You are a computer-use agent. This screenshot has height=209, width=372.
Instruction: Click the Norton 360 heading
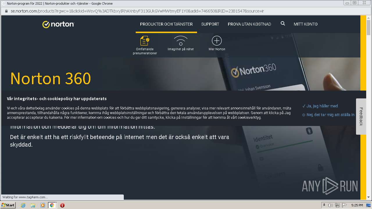[51, 78]
